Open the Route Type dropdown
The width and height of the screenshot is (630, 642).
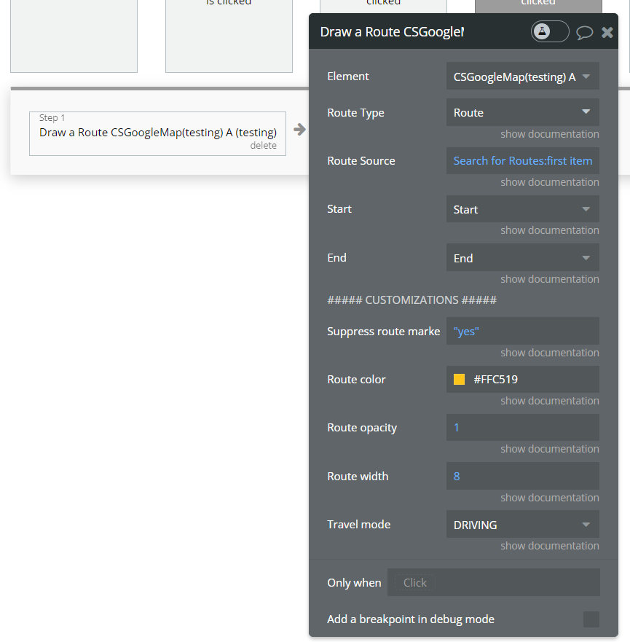click(522, 112)
